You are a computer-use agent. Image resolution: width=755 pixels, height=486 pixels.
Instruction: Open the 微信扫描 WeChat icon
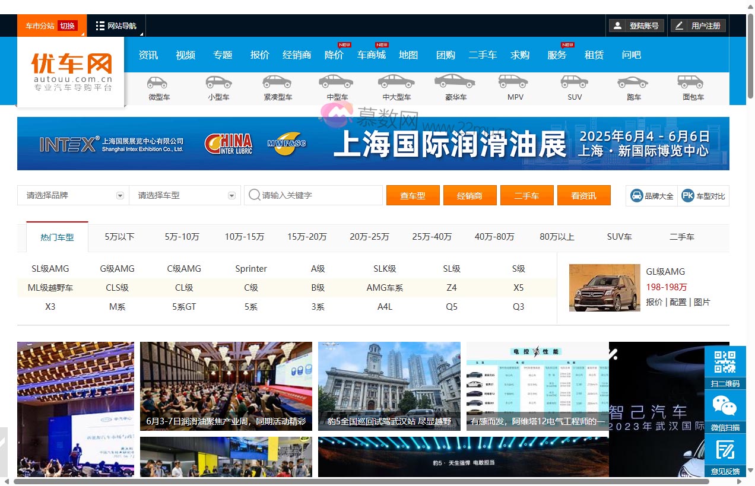tap(725, 406)
